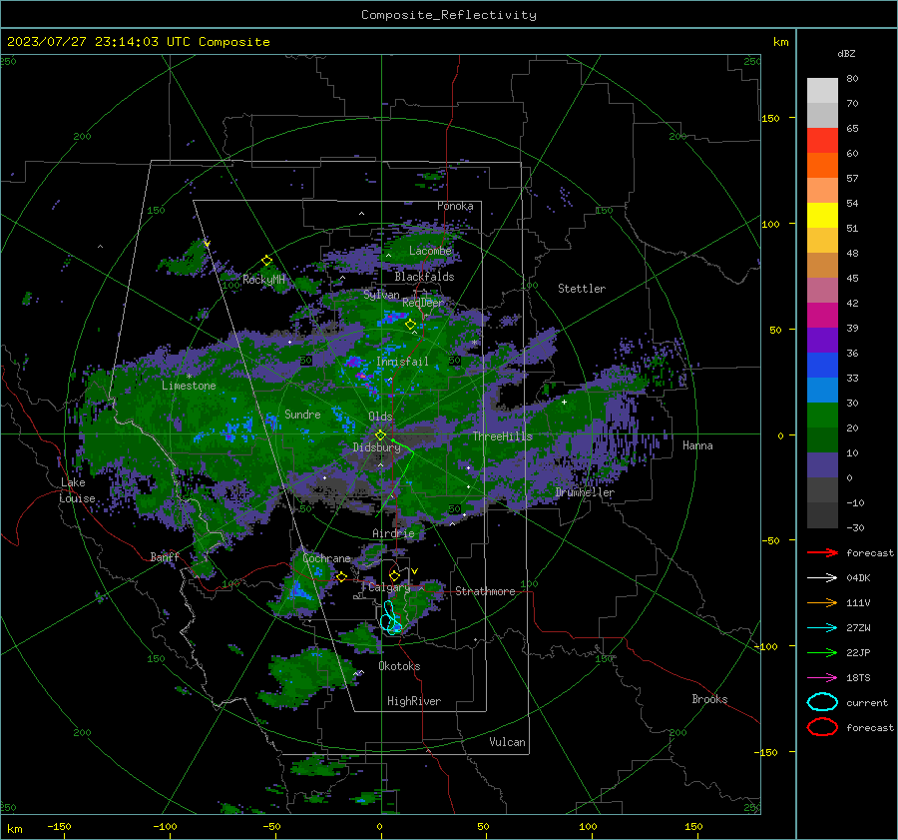898x840 pixels.
Task: Select the Didsbury town label
Action: click(376, 447)
